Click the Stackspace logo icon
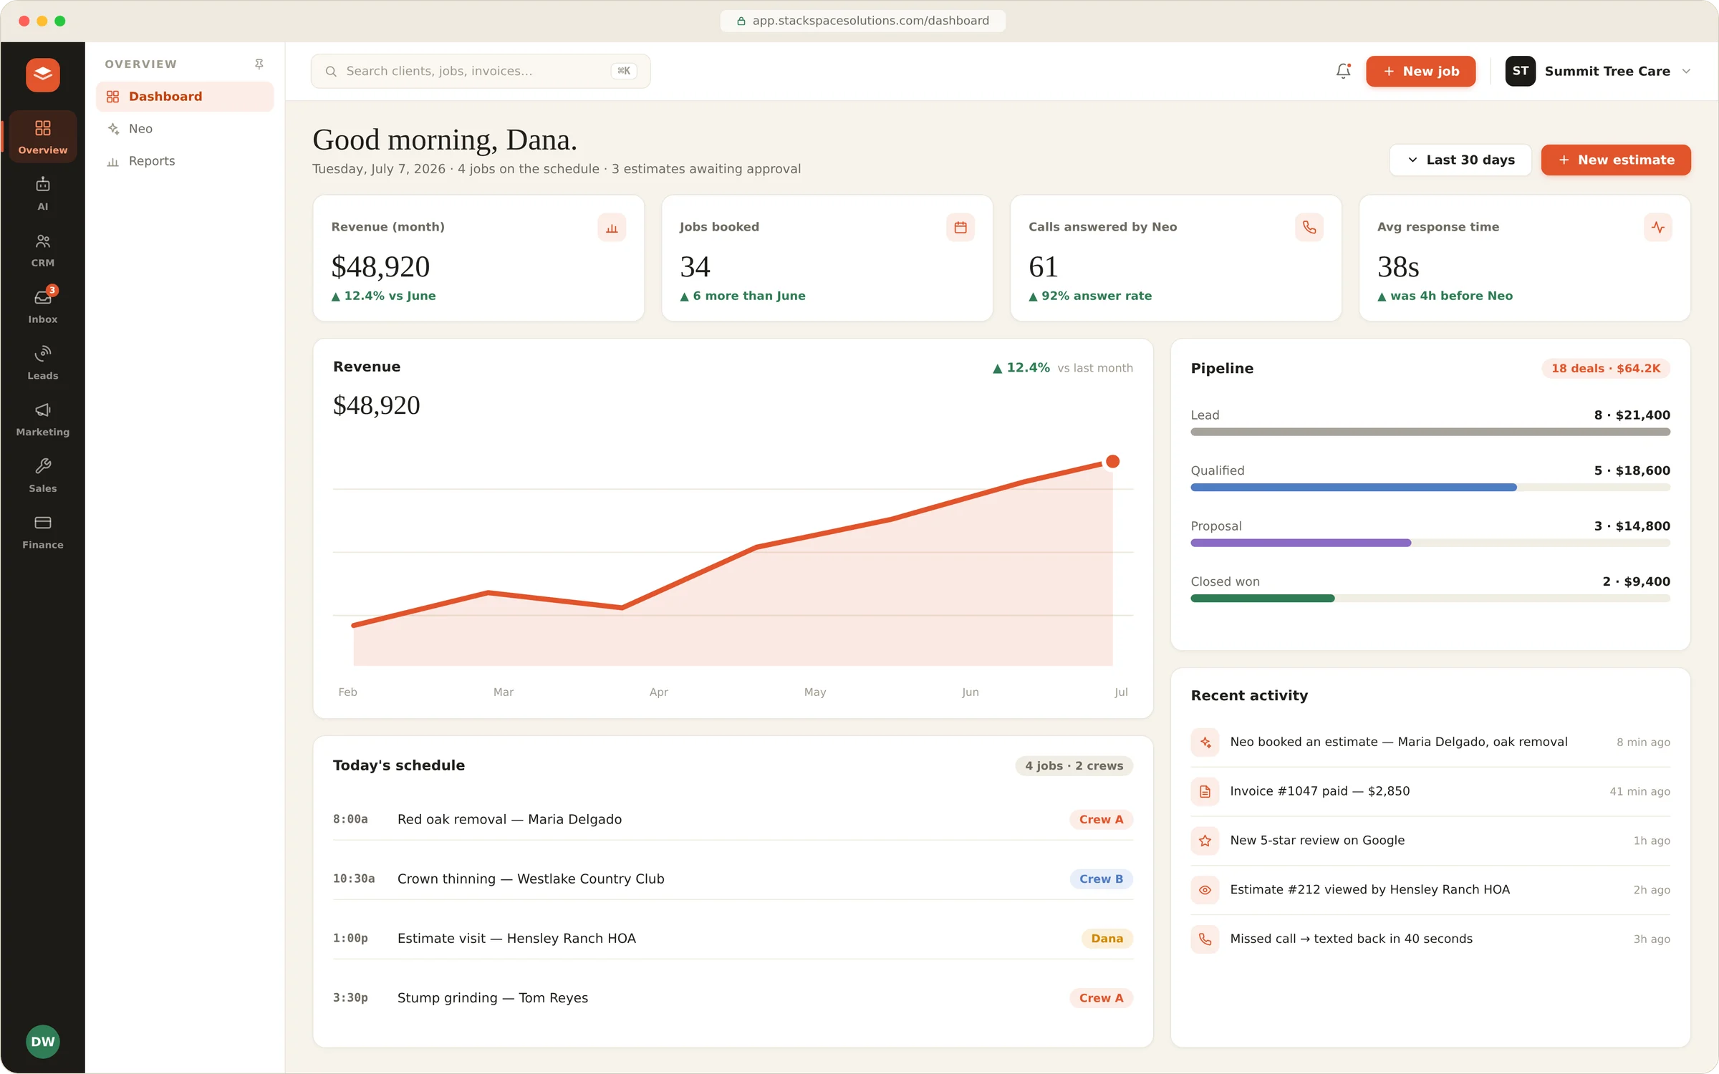This screenshot has height=1074, width=1719. (x=43, y=74)
